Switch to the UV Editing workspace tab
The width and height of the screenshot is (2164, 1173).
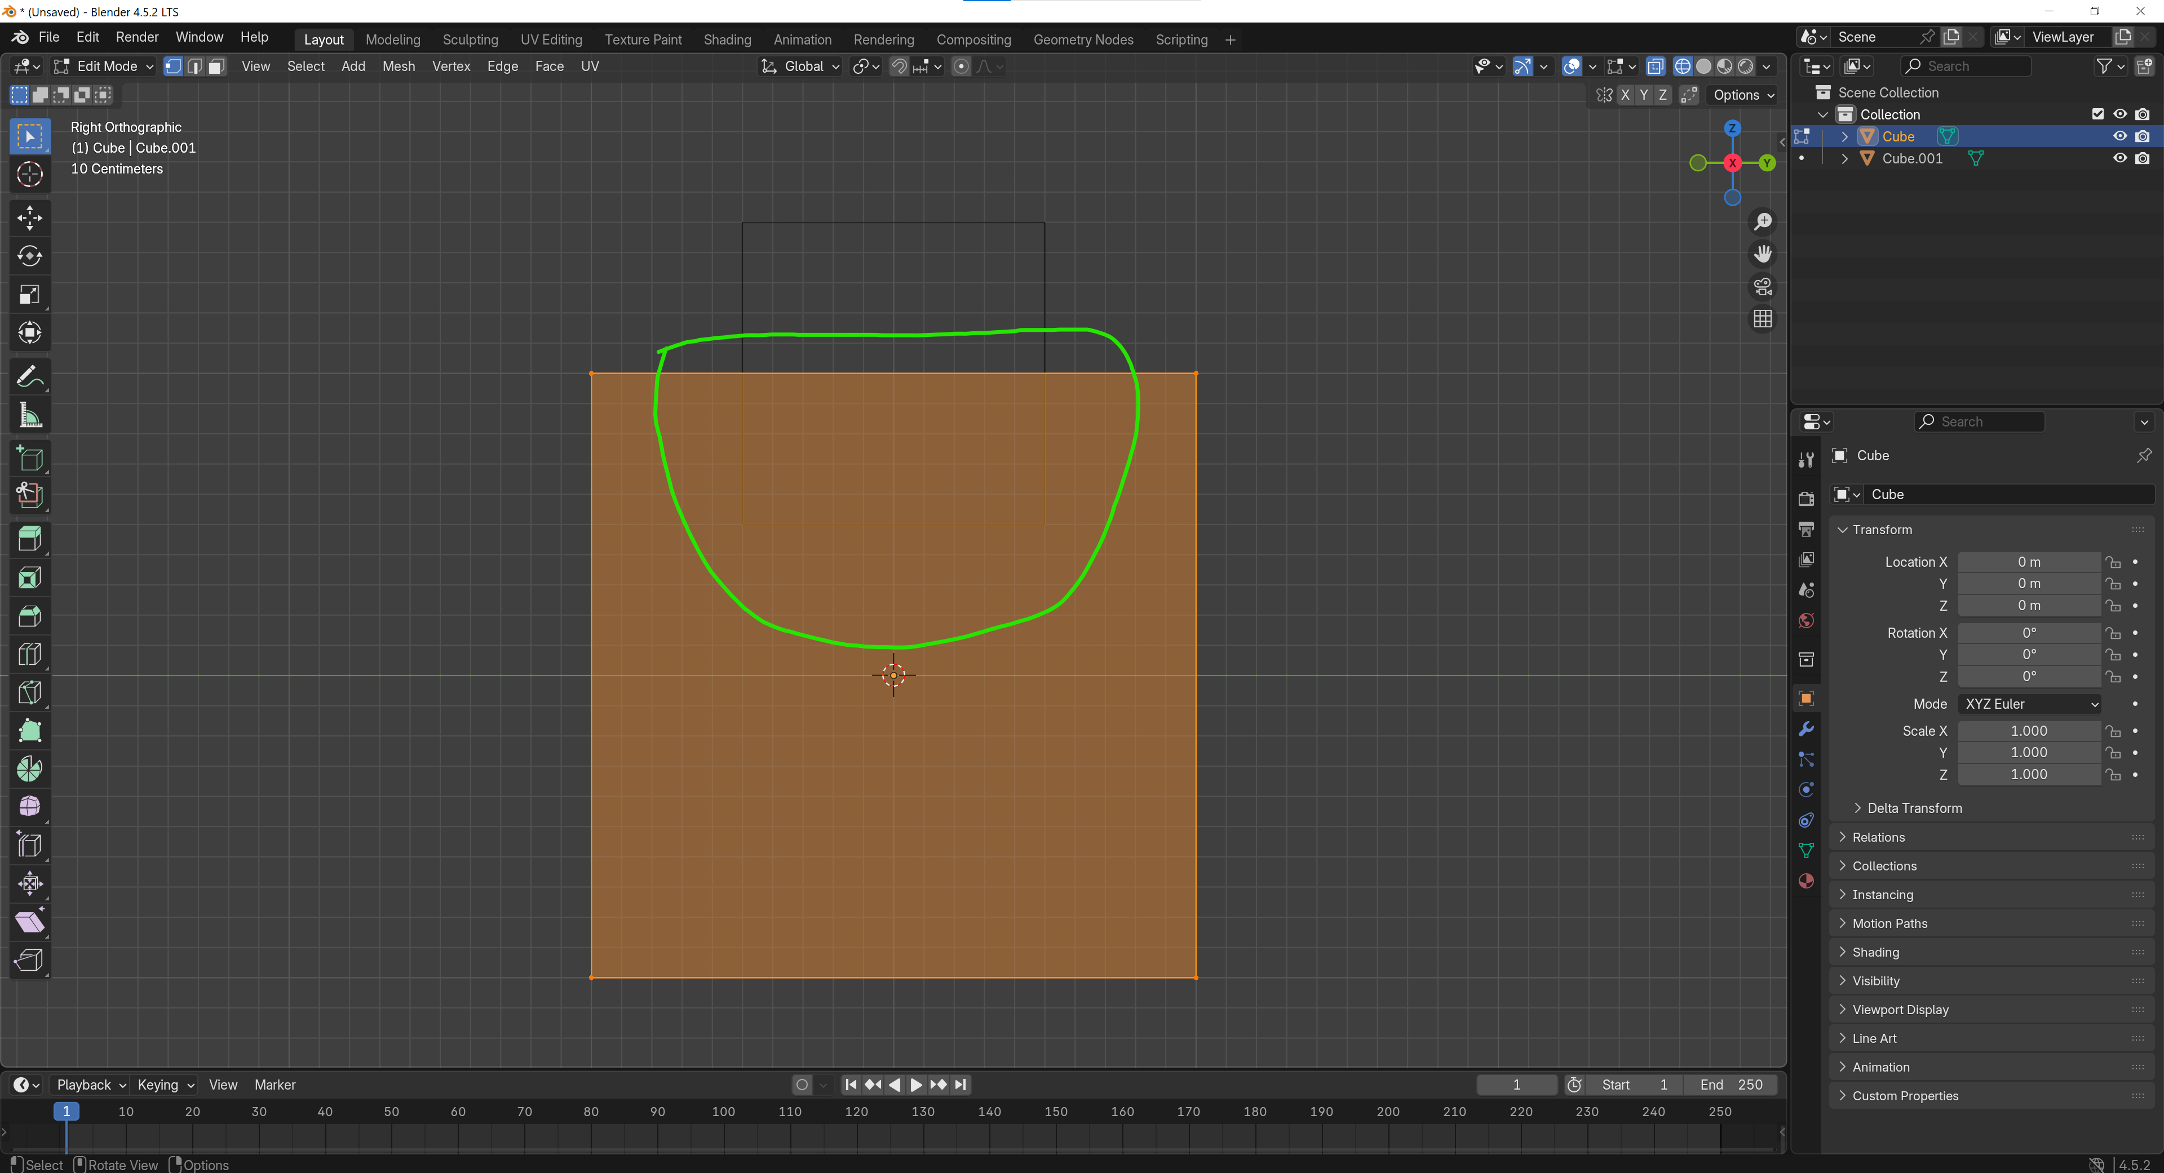(551, 39)
